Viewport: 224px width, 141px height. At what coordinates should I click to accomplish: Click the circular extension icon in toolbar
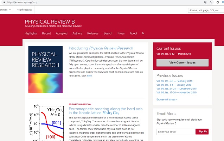click(218, 2)
